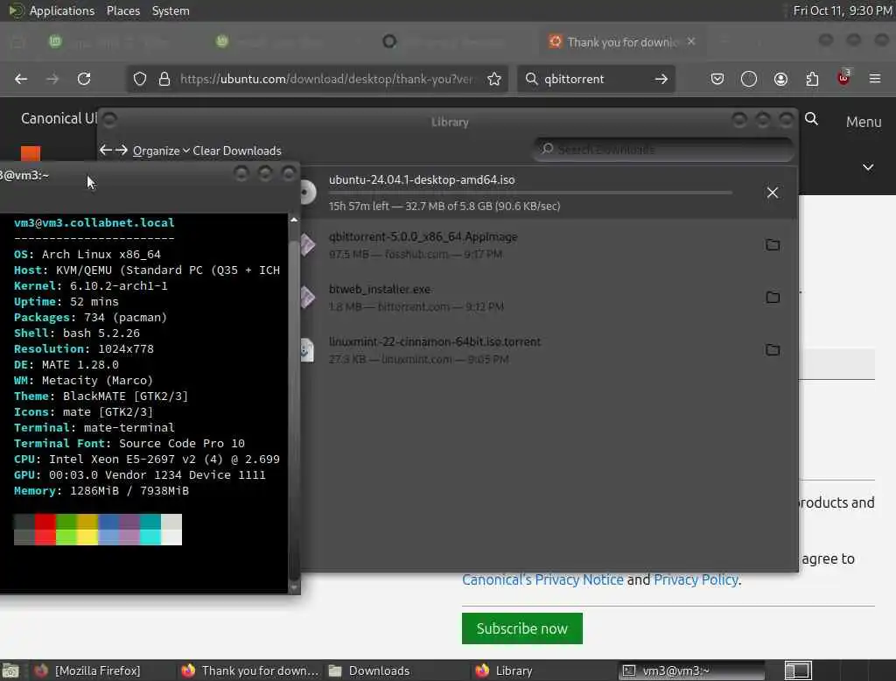This screenshot has height=681, width=896.
Task: Close the Thank you for download tab
Action: coord(691,42)
